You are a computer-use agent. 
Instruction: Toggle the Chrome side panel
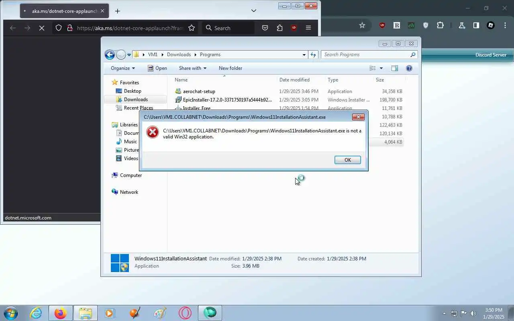tap(476, 25)
